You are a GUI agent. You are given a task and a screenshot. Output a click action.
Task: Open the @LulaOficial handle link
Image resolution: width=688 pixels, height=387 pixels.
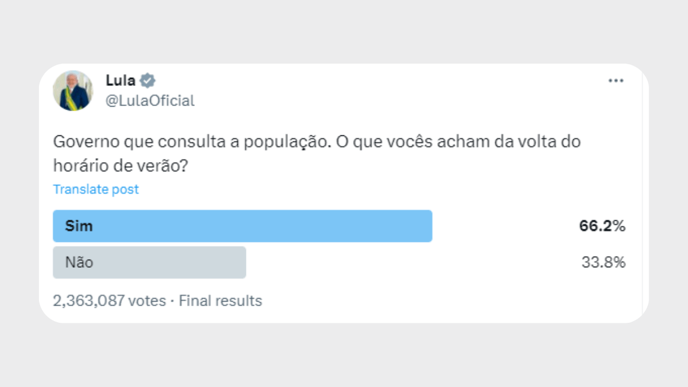[150, 101]
